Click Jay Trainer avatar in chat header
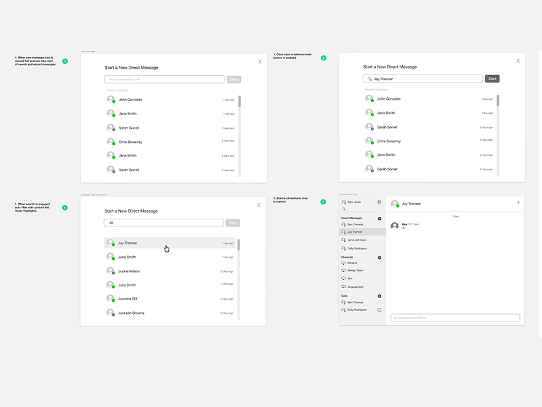The width and height of the screenshot is (542, 407). click(394, 203)
